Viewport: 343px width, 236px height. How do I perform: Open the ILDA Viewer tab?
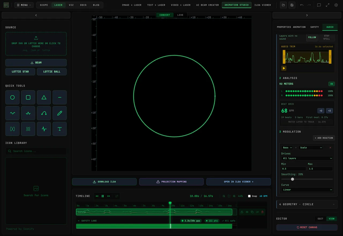[263, 5]
